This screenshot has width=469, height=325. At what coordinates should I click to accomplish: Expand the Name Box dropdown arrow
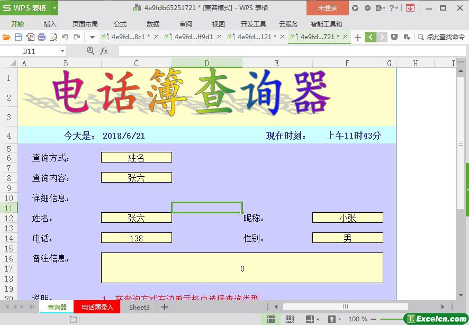62,51
